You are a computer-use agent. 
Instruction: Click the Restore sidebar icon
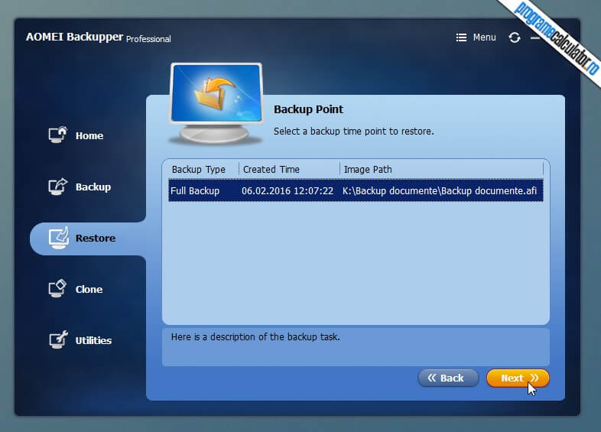[59, 238]
